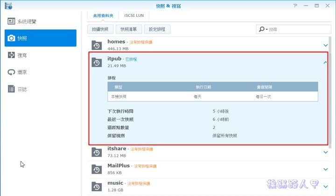
Task: Click the 執行日期 column header
Action: [x=203, y=87]
